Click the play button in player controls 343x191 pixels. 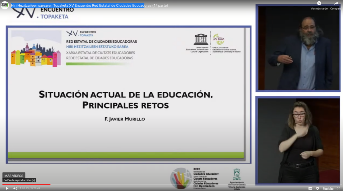tap(7, 188)
